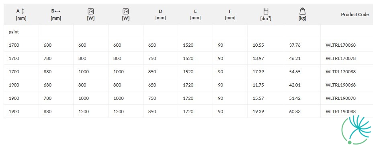Click the height arrow icon beside column A

pyautogui.click(x=23, y=11)
